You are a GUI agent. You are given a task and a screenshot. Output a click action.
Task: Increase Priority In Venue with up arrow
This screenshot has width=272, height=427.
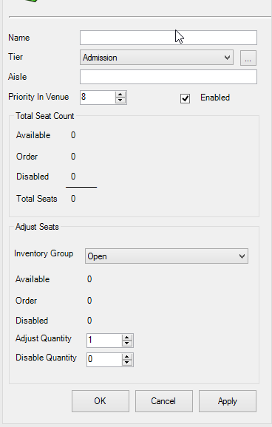click(120, 95)
